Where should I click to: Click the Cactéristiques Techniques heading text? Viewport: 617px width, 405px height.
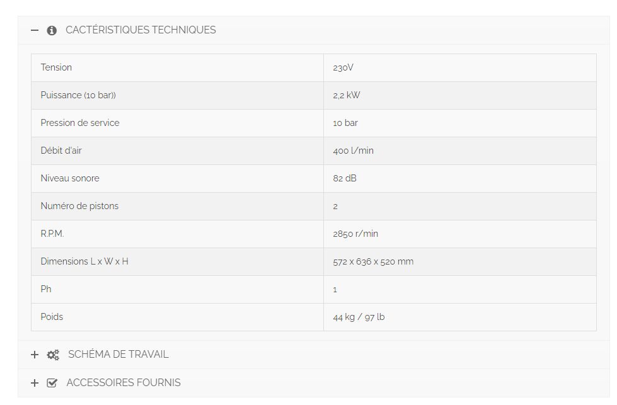pyautogui.click(x=141, y=30)
